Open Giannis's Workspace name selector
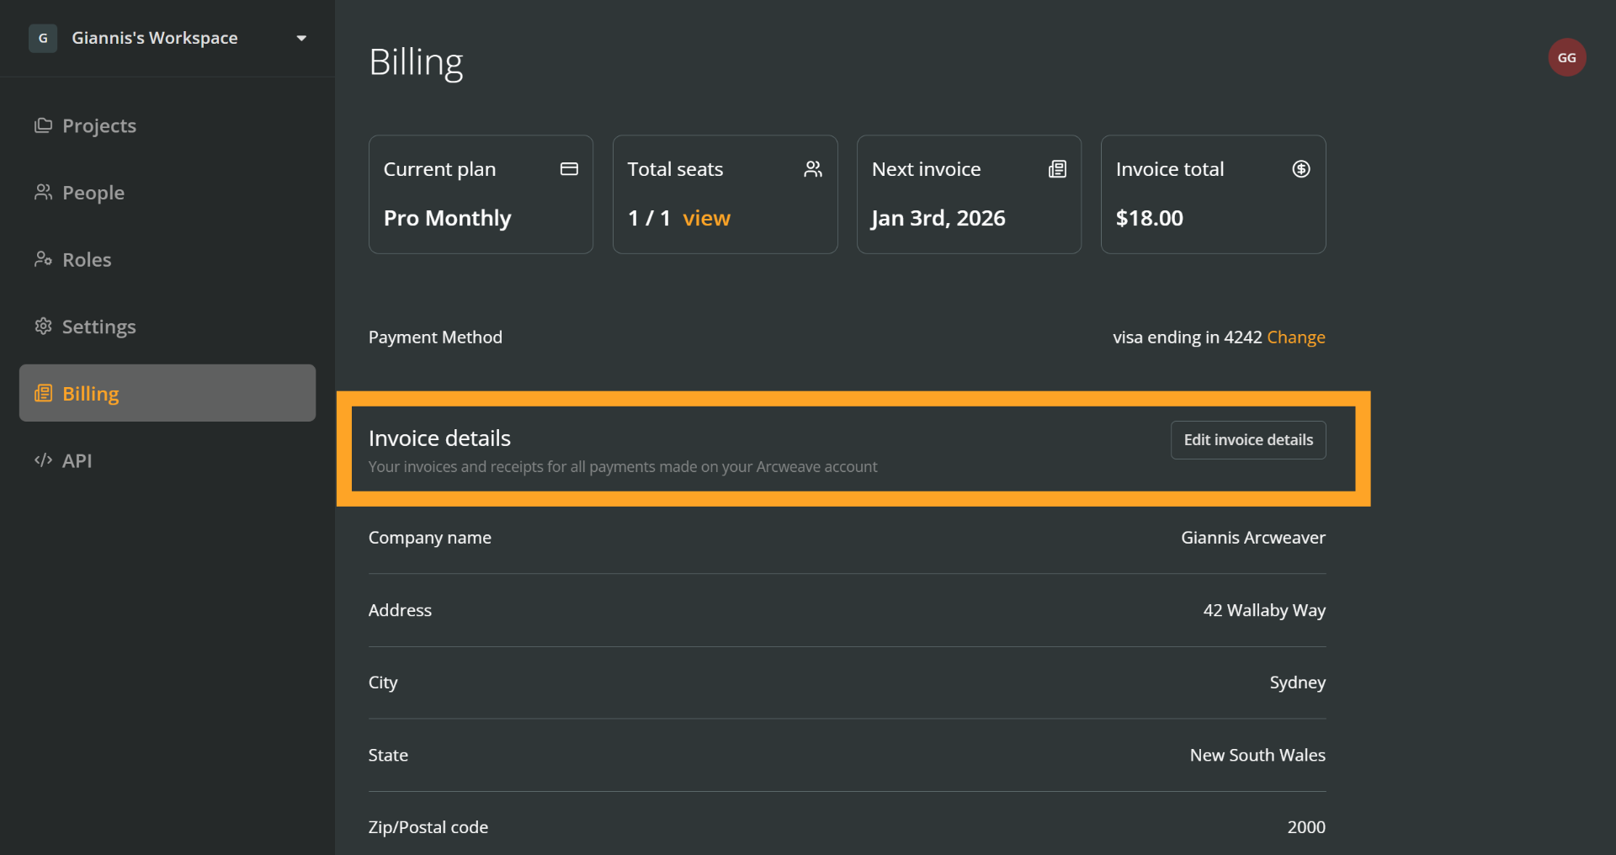 [x=155, y=38]
